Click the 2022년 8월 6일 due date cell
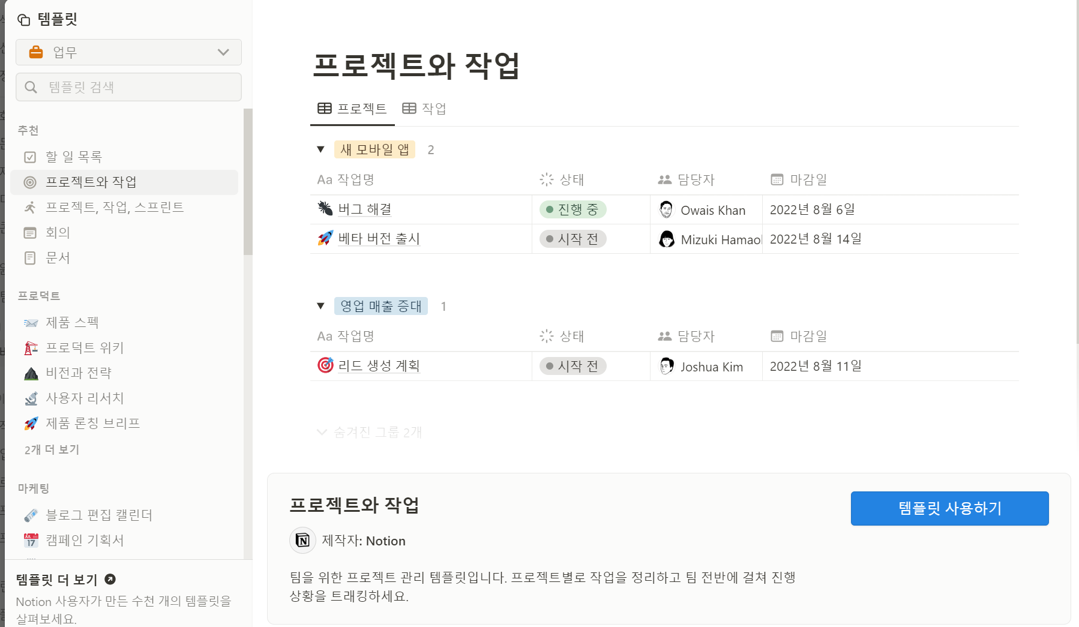Screen dimensions: 1079x627 [x=891, y=209]
